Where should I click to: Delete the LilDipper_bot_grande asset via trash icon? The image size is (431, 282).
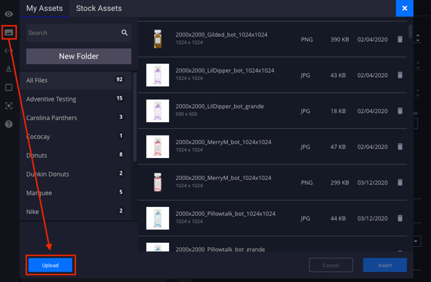pyautogui.click(x=399, y=111)
